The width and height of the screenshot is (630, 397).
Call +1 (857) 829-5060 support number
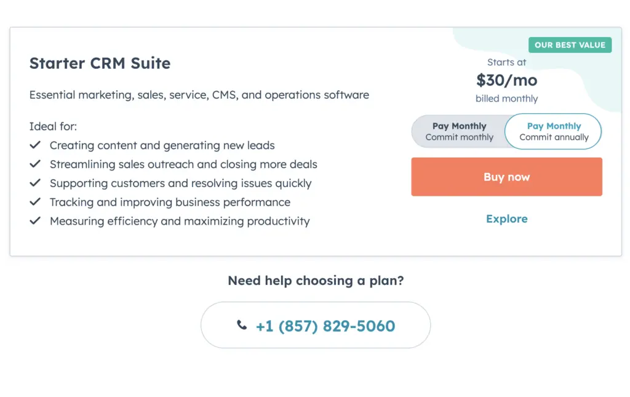pos(325,326)
